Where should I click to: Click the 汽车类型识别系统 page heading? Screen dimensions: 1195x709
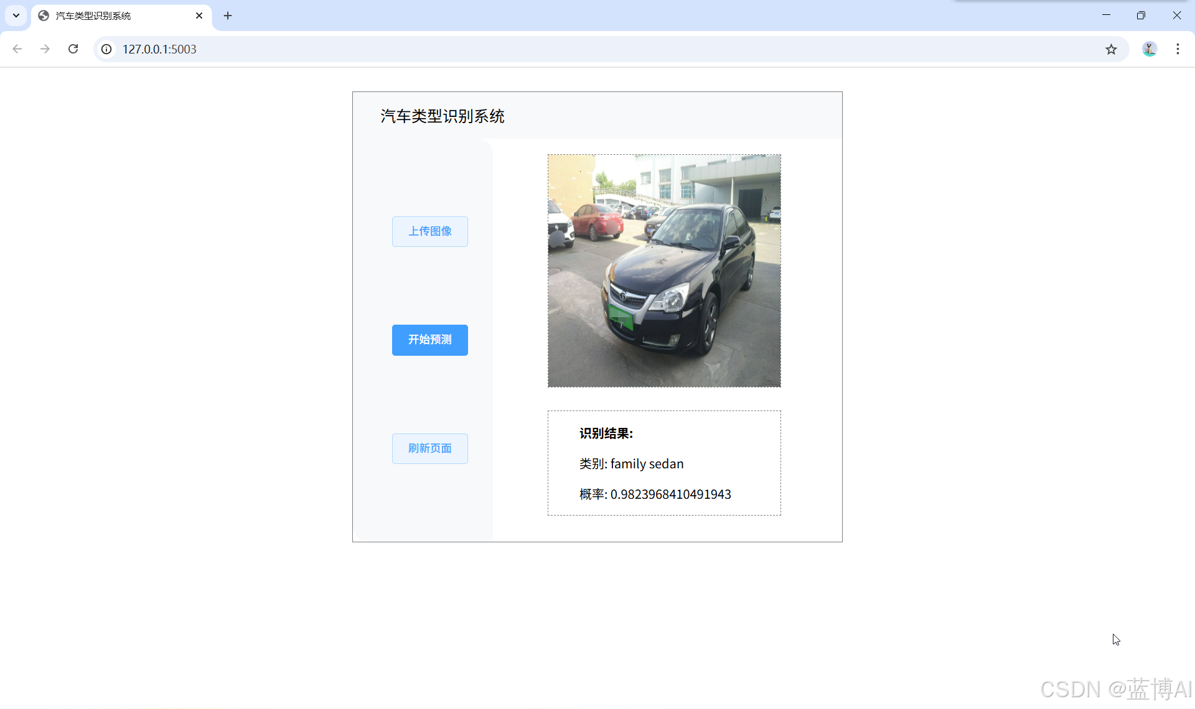(x=443, y=116)
